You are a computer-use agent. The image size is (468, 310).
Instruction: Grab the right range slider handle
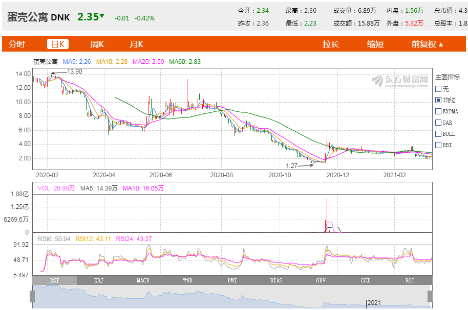430,296
